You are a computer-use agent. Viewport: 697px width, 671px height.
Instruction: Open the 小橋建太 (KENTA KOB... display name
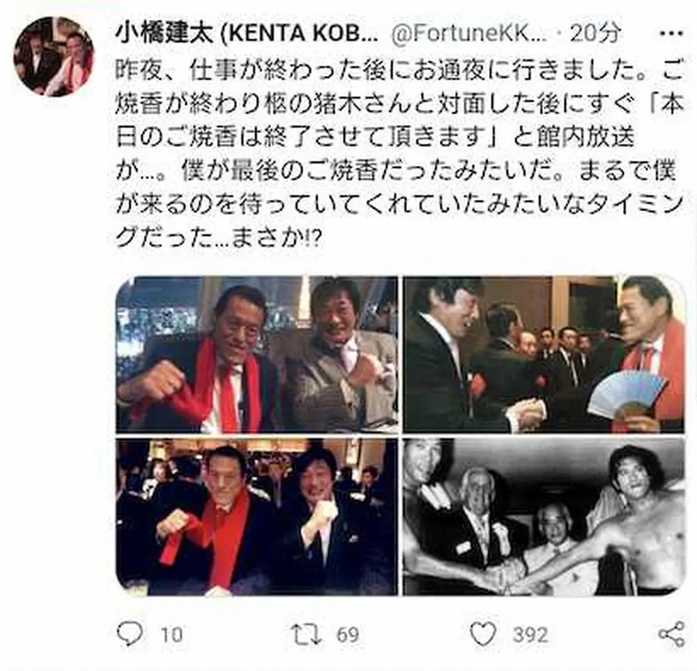click(x=246, y=33)
